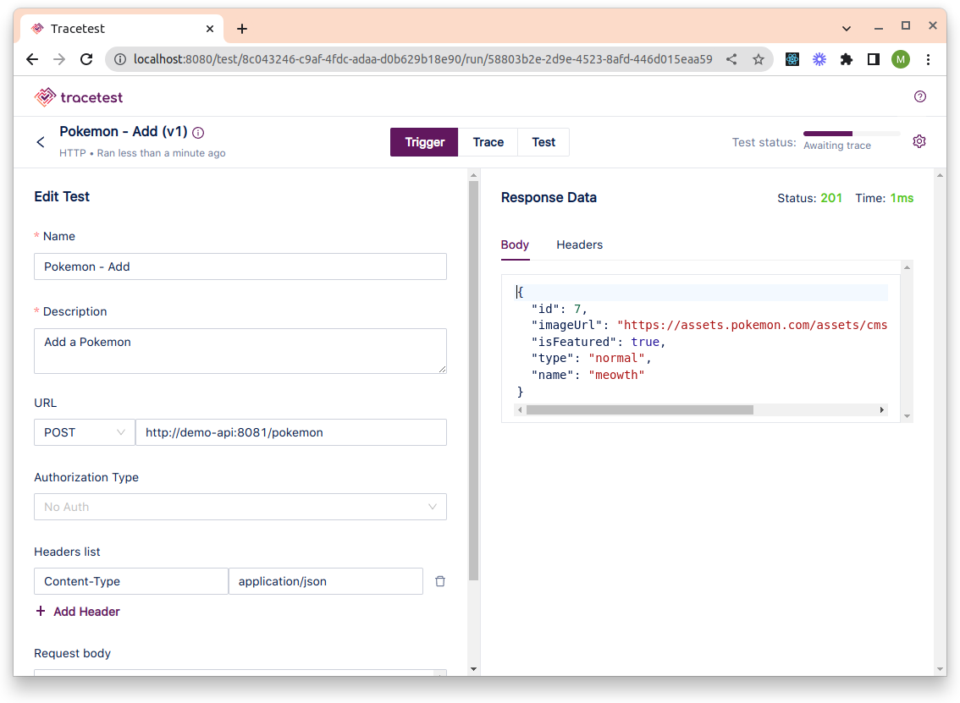Click the Edit Test panel vertical scrollbar
The height and width of the screenshot is (703, 960).
tap(473, 379)
